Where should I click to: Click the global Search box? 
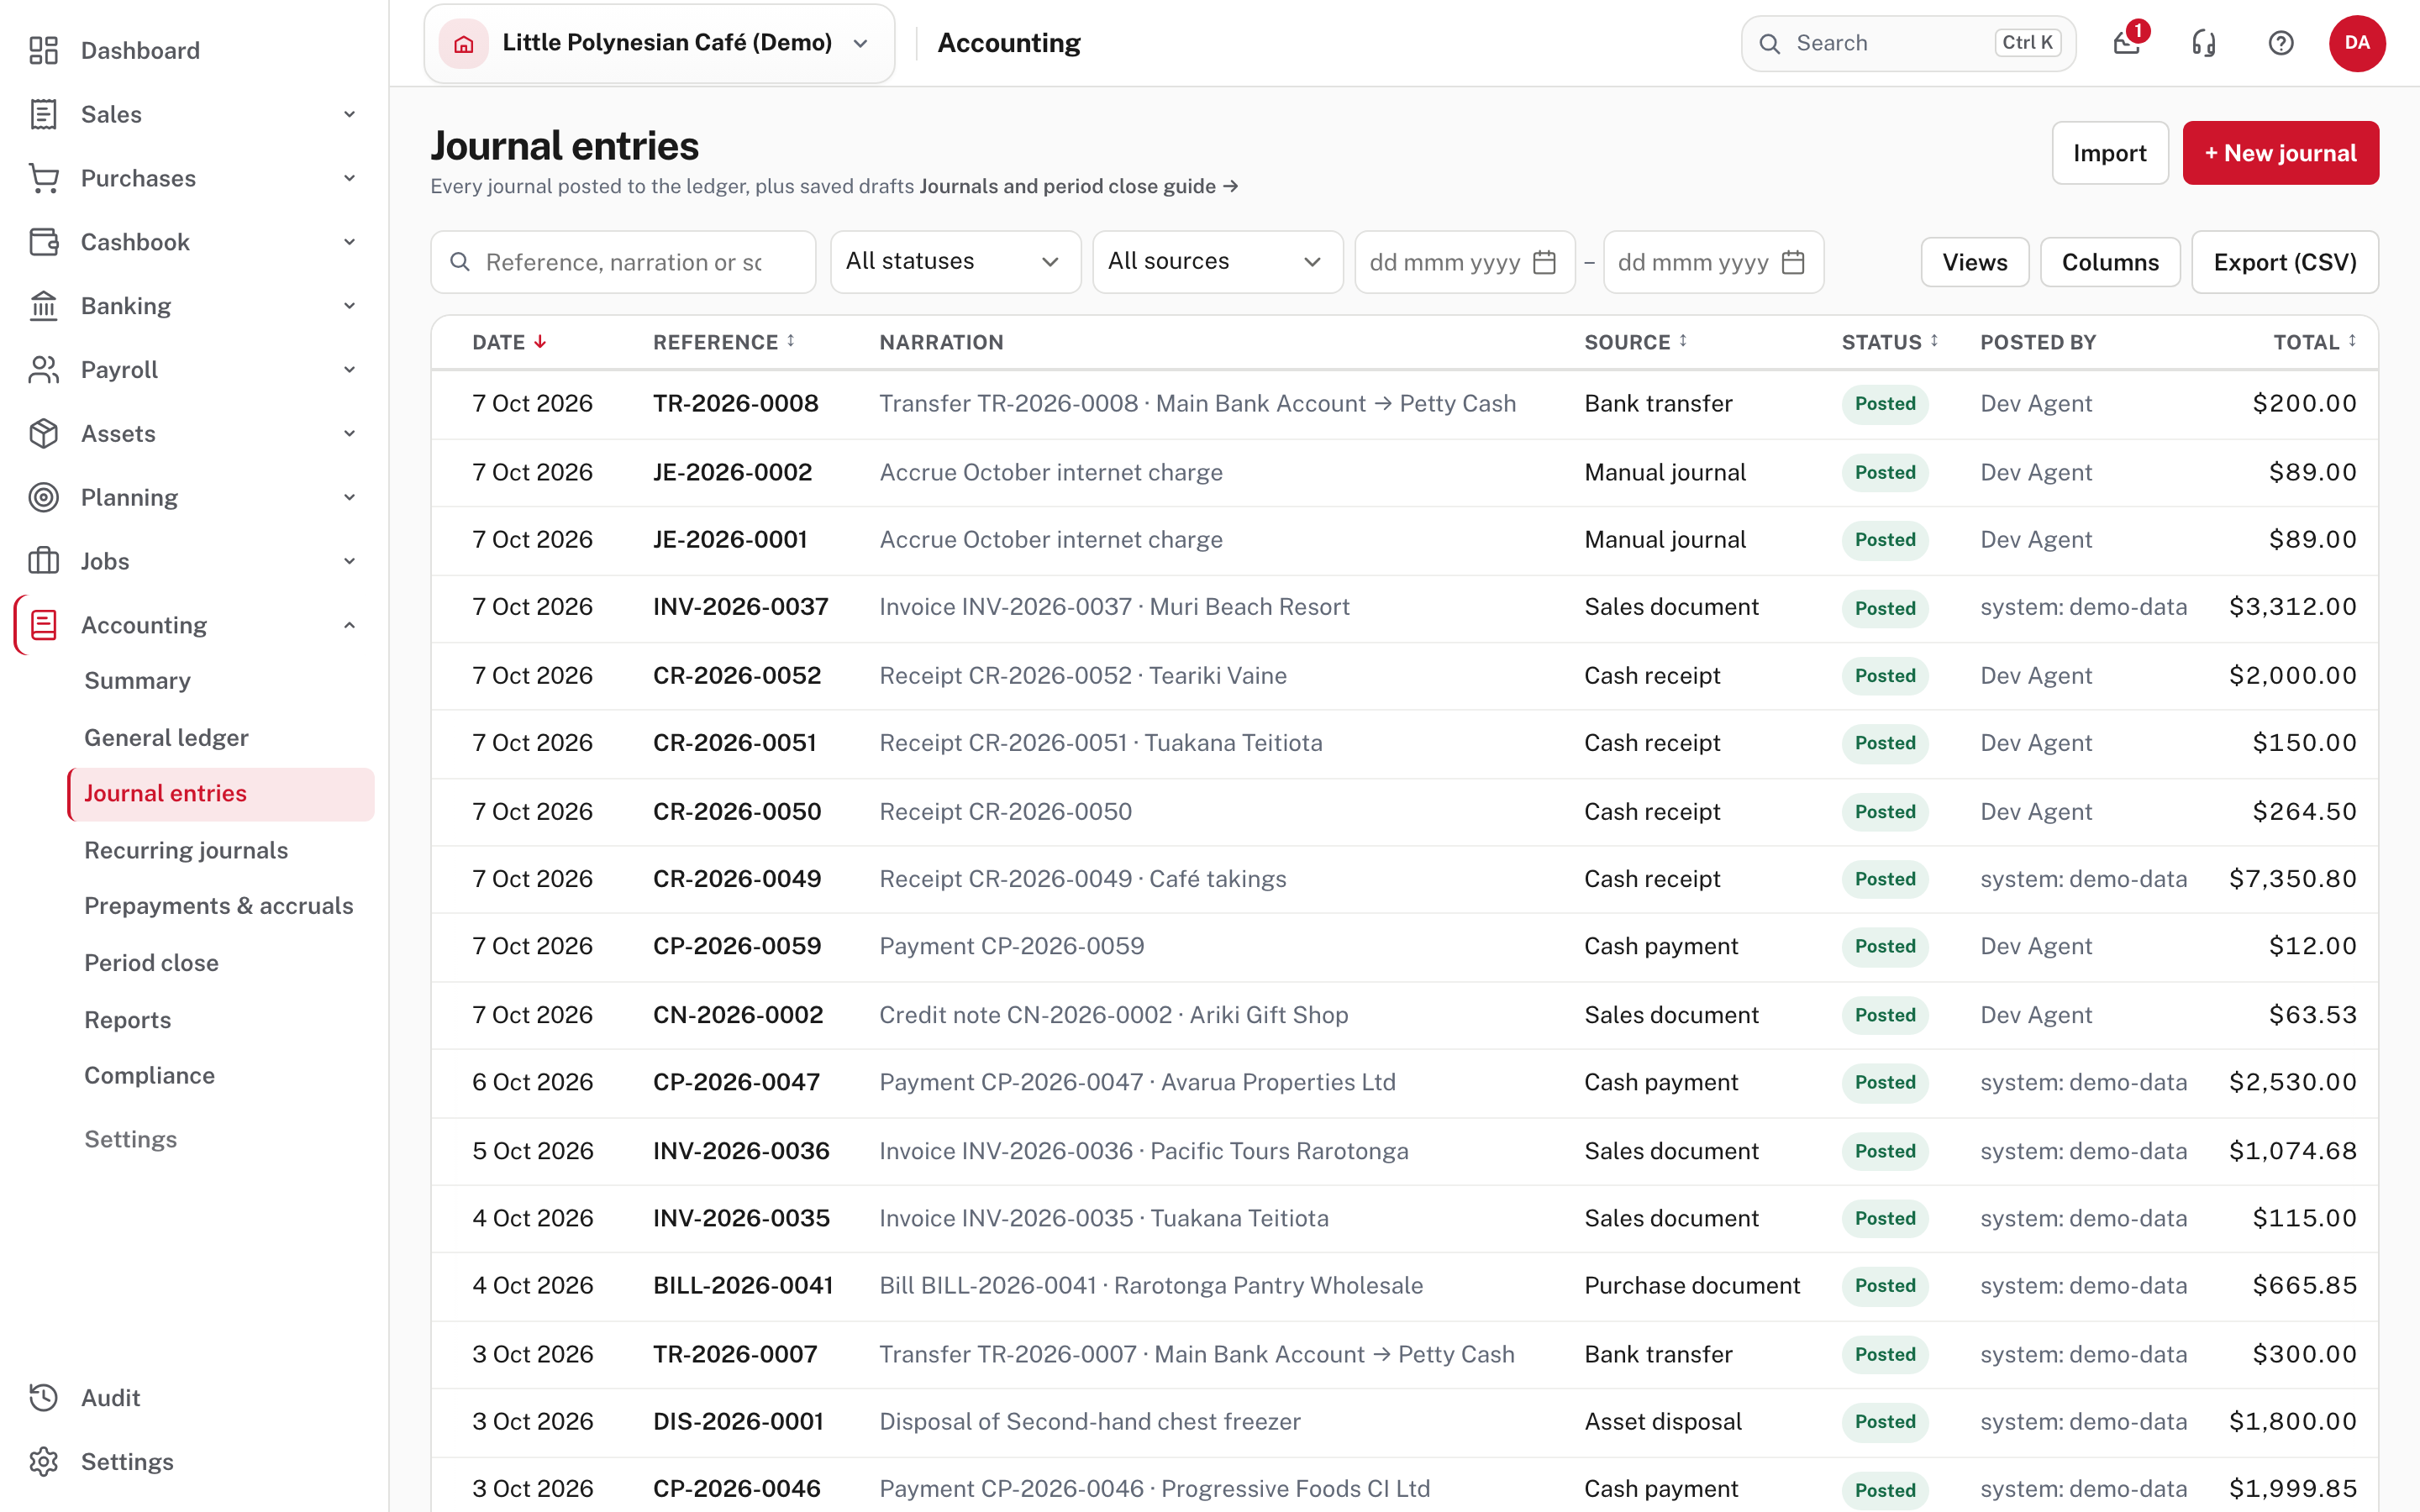pyautogui.click(x=1908, y=43)
